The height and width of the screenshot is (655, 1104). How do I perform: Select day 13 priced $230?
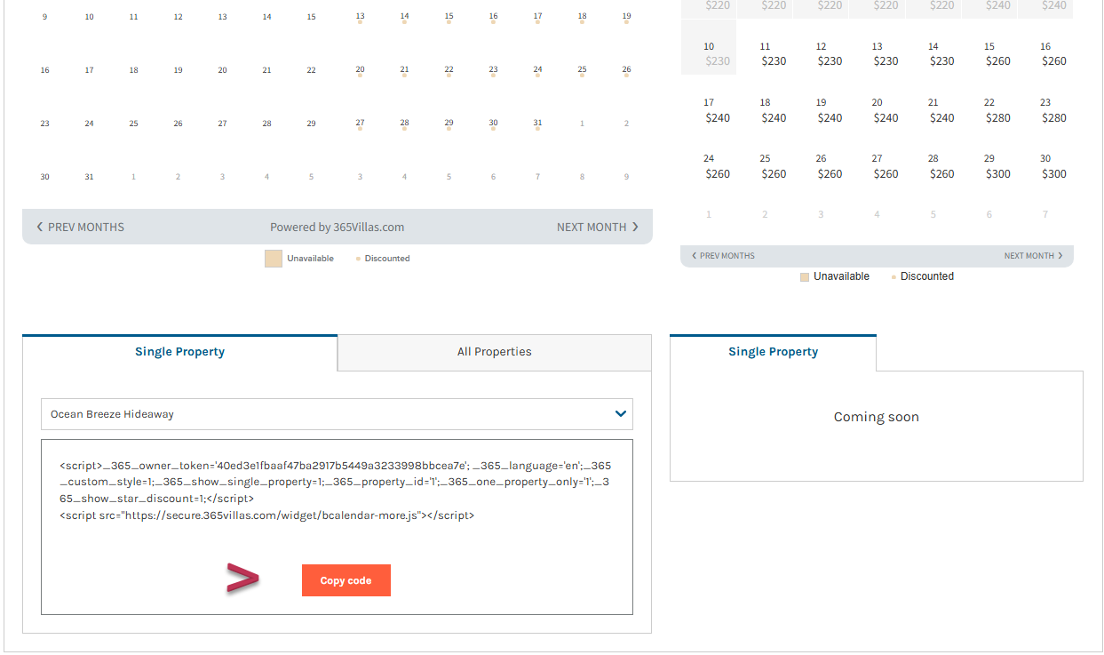click(886, 53)
